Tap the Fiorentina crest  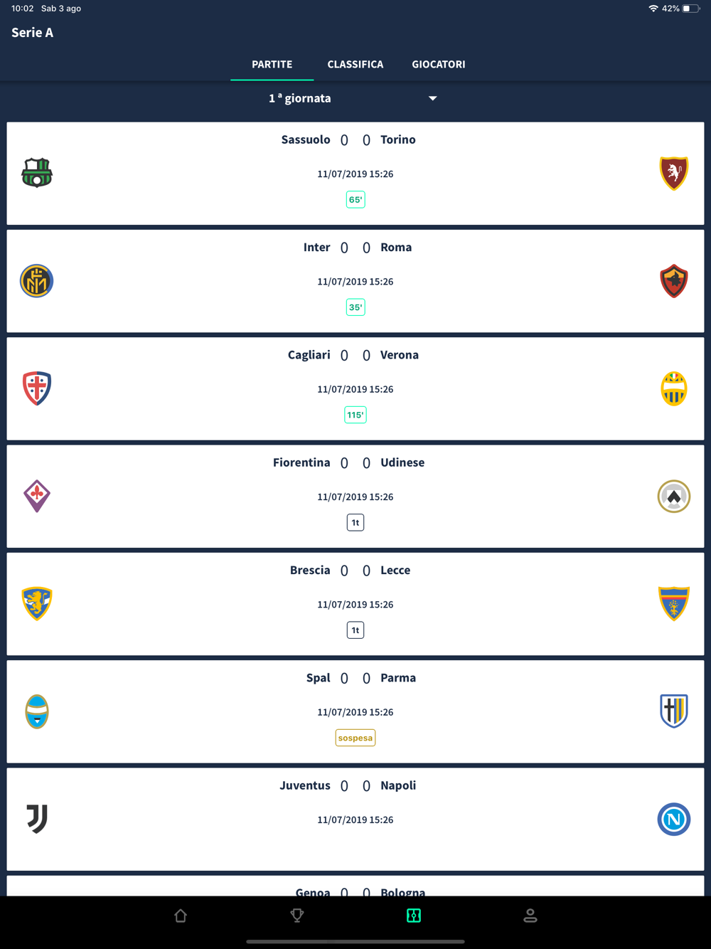click(x=37, y=496)
